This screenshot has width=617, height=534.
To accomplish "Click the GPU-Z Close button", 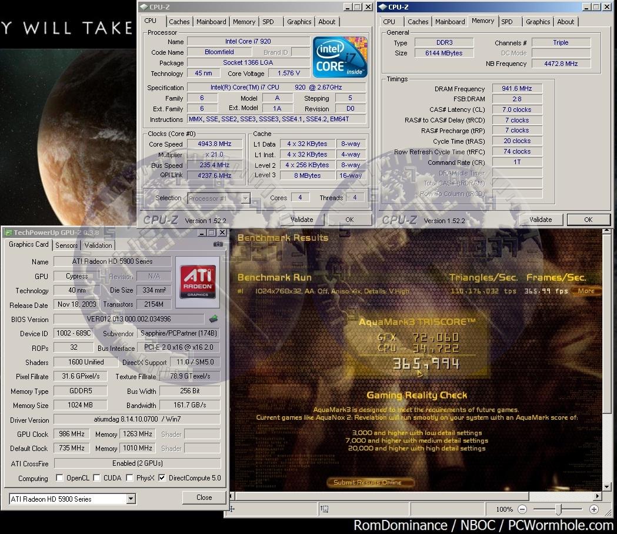I will pos(204,497).
